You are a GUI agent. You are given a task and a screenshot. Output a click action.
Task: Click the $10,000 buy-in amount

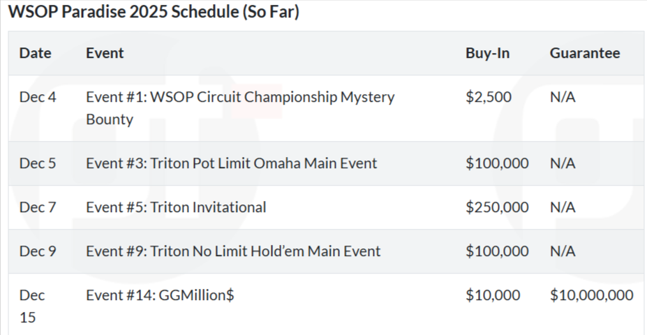pos(493,295)
